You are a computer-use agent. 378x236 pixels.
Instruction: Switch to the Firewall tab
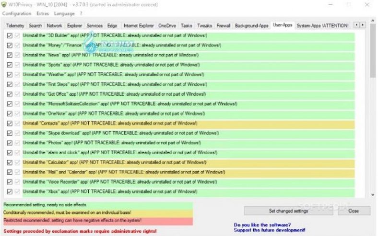[224, 25]
